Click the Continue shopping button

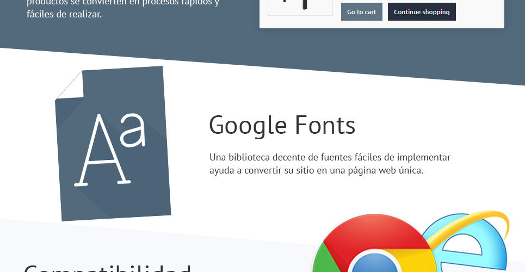[x=422, y=12]
